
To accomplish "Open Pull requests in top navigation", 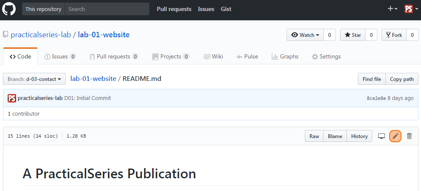I will click(x=174, y=9).
